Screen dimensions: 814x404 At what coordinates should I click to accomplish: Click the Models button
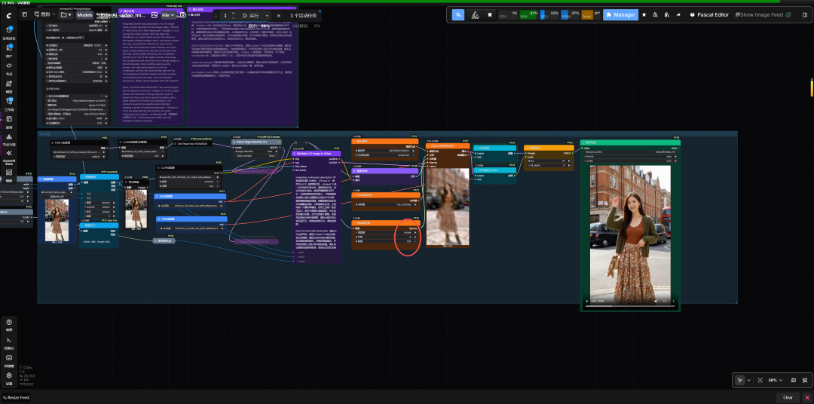click(84, 15)
